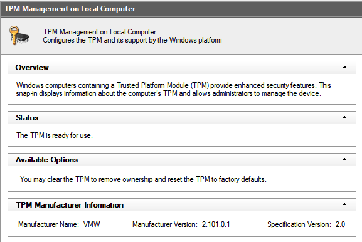This screenshot has width=362, height=242.
Task: Select the 2.0 specification version value
Action: tap(340, 224)
